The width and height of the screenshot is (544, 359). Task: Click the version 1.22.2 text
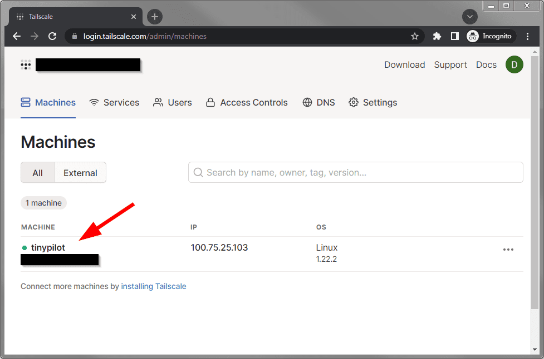point(326,259)
